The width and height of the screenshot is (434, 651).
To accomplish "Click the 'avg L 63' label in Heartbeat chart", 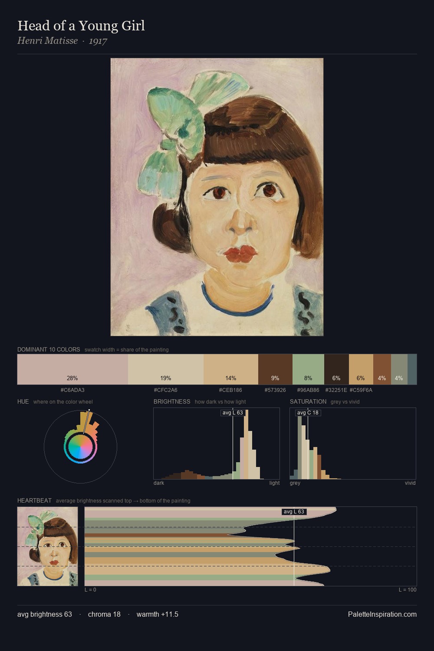I will click(x=294, y=512).
